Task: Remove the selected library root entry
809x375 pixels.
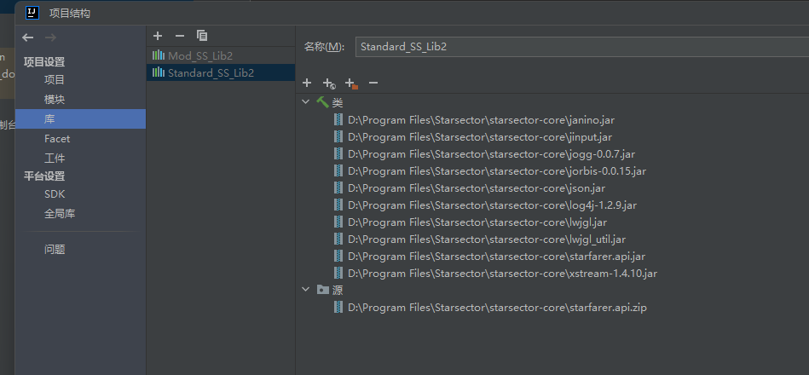Action: click(x=373, y=84)
